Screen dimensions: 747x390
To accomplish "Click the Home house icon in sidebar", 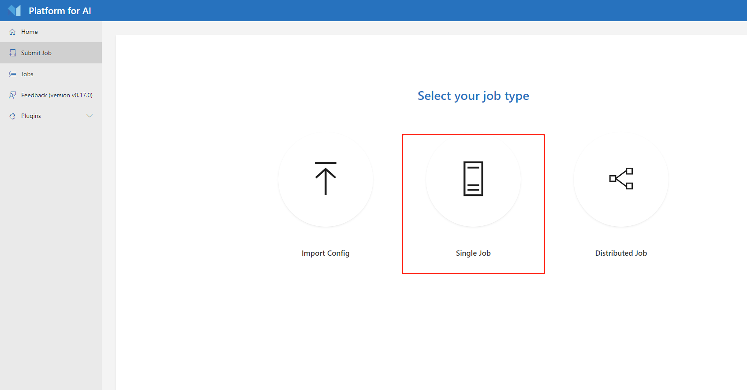I will pos(12,32).
